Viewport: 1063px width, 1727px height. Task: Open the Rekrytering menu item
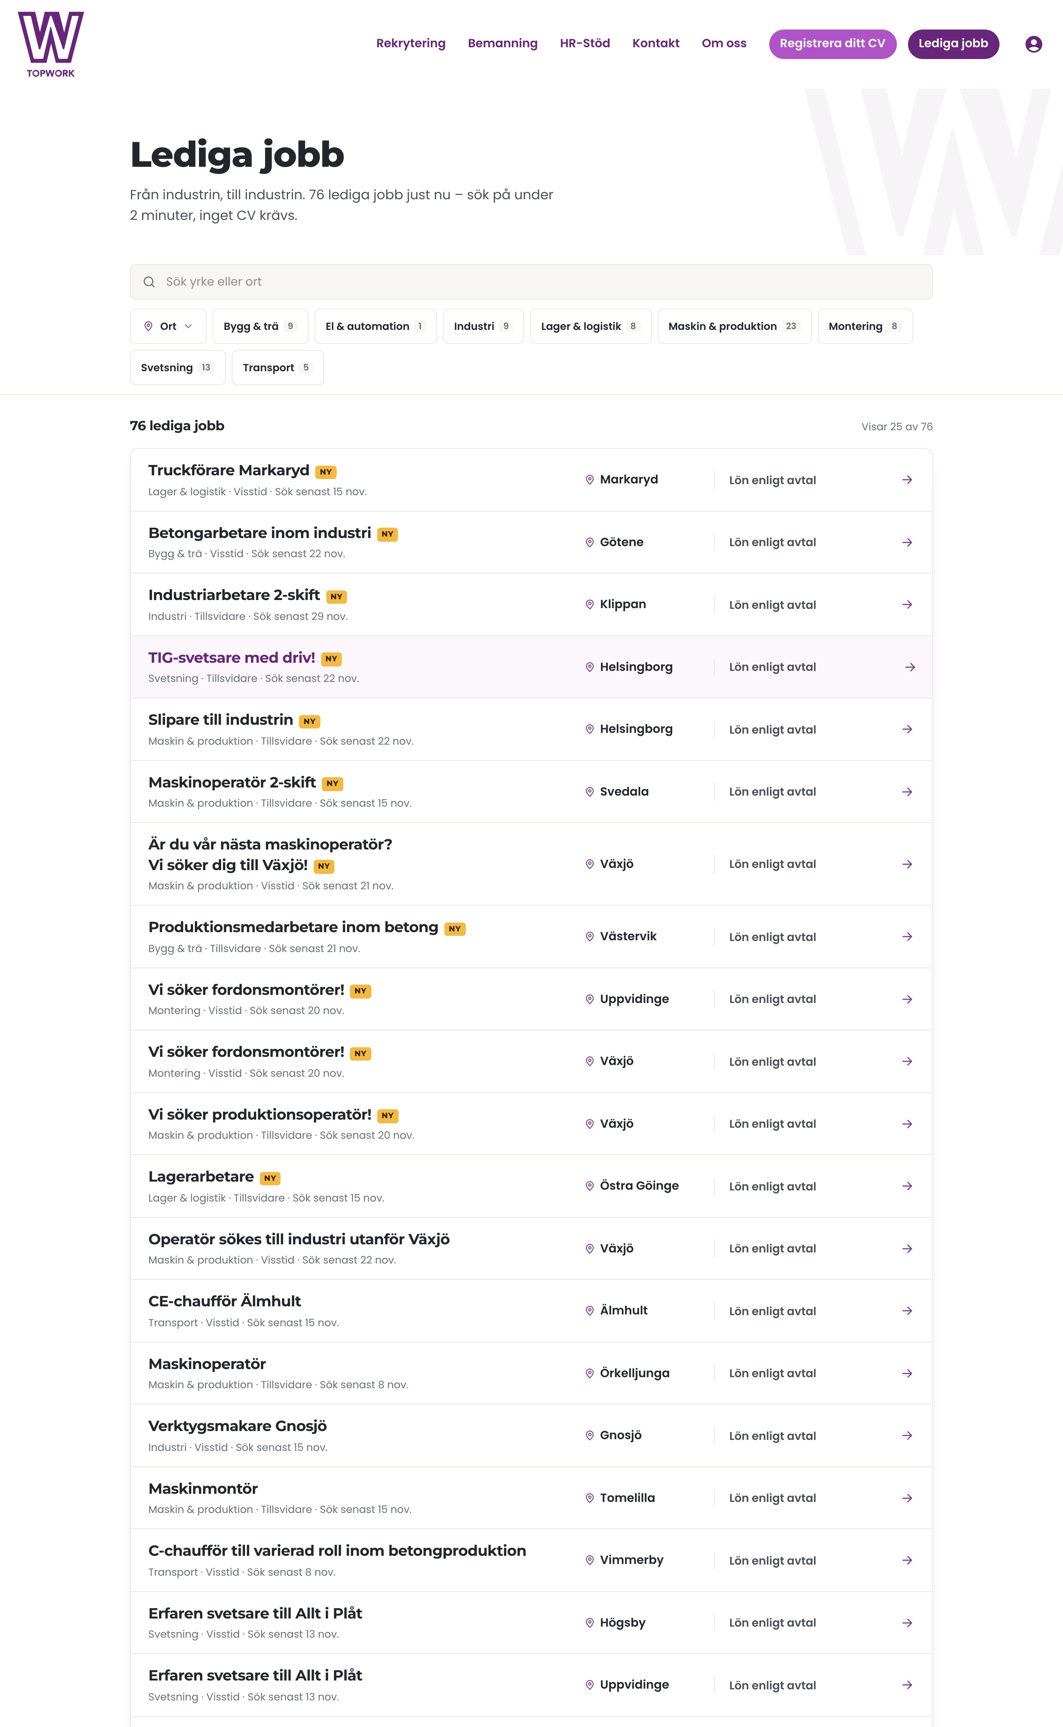click(410, 44)
